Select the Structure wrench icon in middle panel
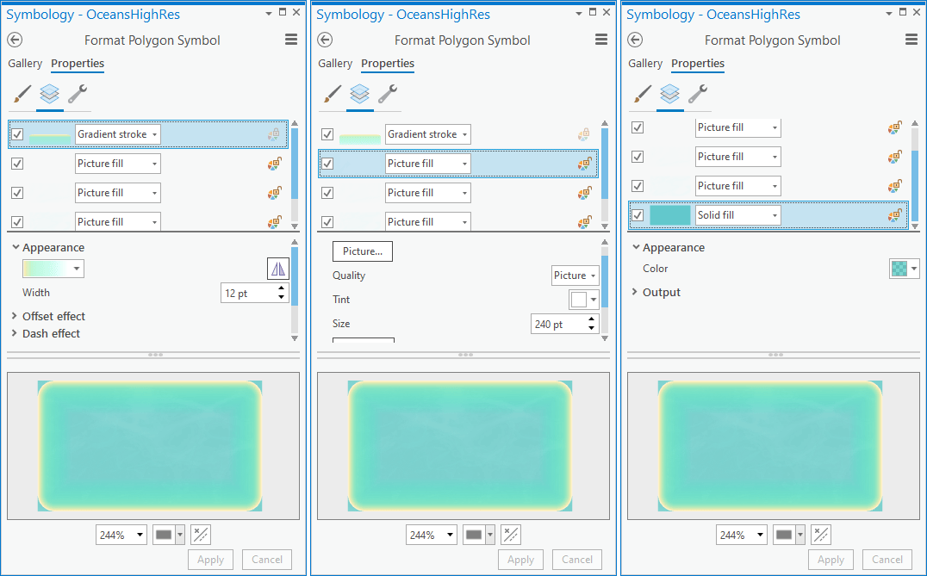This screenshot has height=576, width=927. 387,93
